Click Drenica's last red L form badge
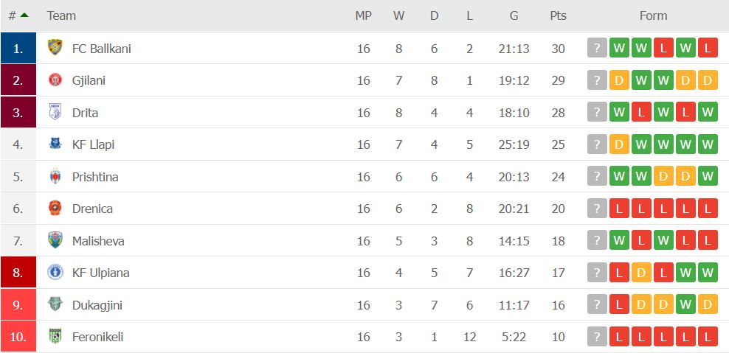The image size is (729, 353). pos(708,209)
